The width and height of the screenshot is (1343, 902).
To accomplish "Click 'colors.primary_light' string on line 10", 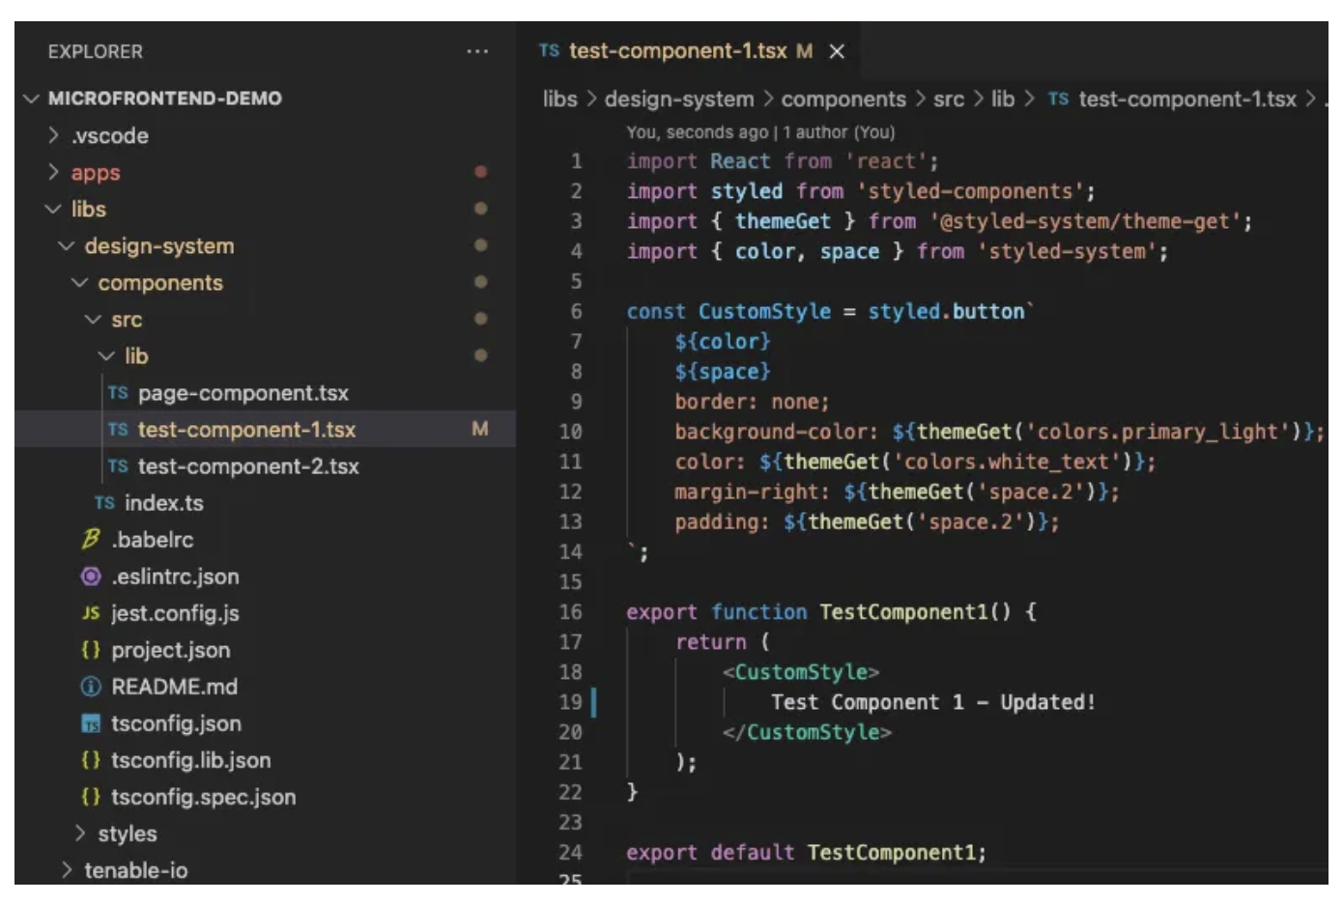I will click(1157, 432).
